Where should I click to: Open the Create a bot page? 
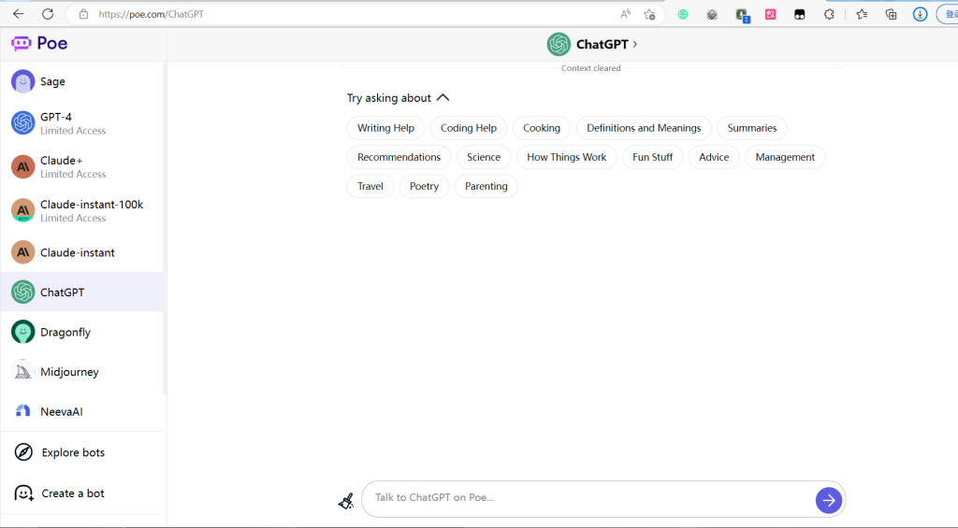(x=82, y=493)
